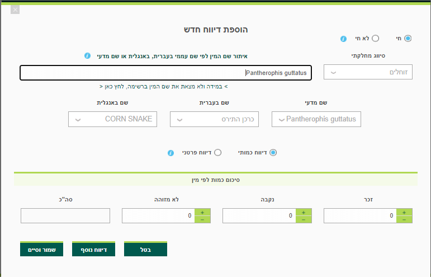Image resolution: width=431 pixels, height=277 pixels.
Task: Click info icon next to לא חי radio
Action: [x=343, y=39]
